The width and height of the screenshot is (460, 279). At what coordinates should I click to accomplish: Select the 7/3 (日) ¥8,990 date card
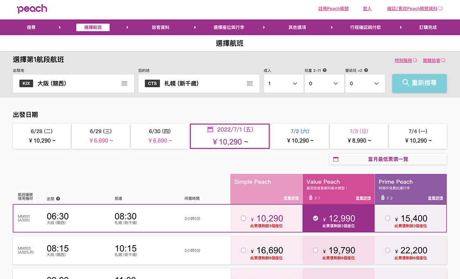359,136
